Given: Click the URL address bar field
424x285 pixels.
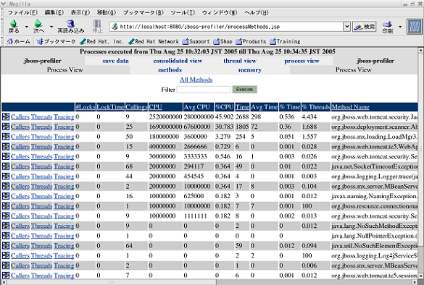Looking at the screenshot, I should click(x=226, y=27).
